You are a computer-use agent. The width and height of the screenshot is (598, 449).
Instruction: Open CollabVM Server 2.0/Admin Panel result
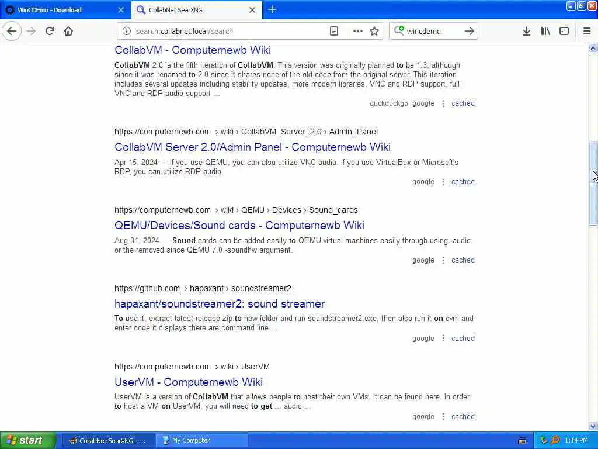tap(252, 147)
